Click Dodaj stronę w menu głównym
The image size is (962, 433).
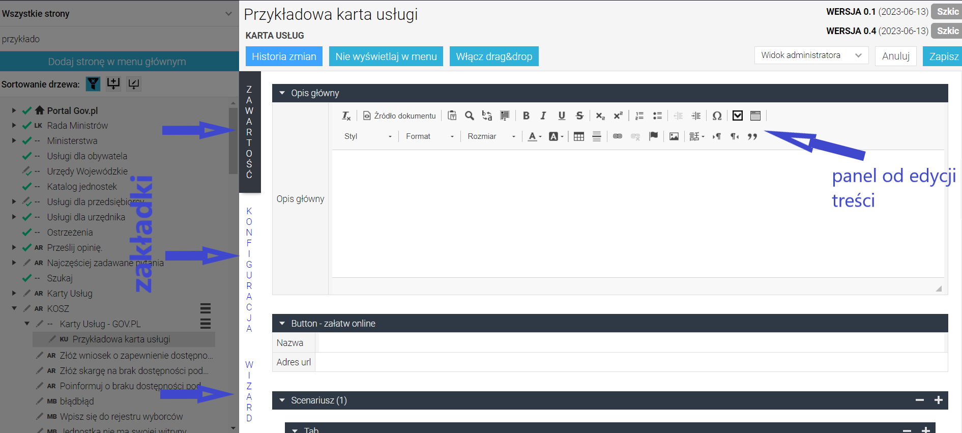click(x=120, y=62)
